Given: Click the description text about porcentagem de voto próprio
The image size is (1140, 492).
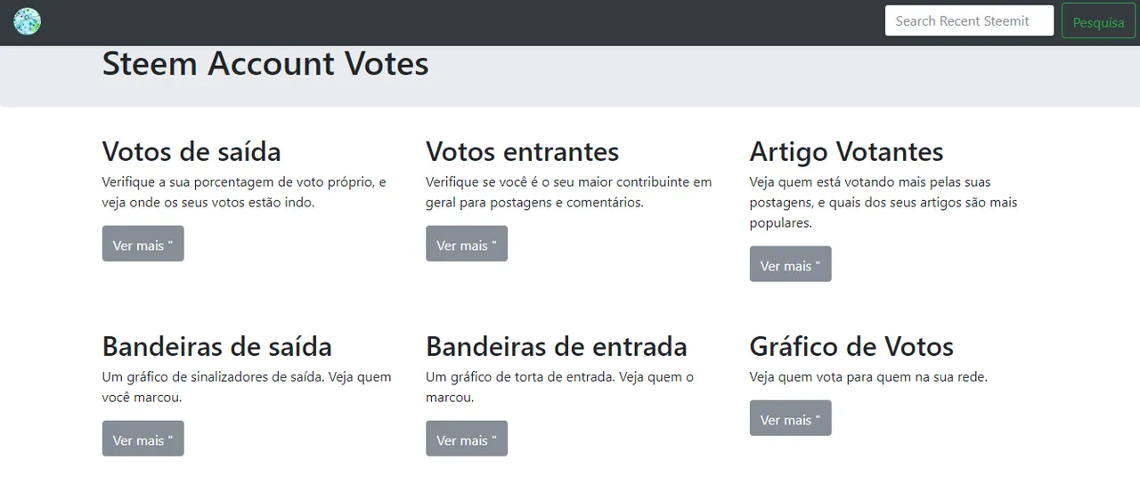Looking at the screenshot, I should click(x=245, y=192).
